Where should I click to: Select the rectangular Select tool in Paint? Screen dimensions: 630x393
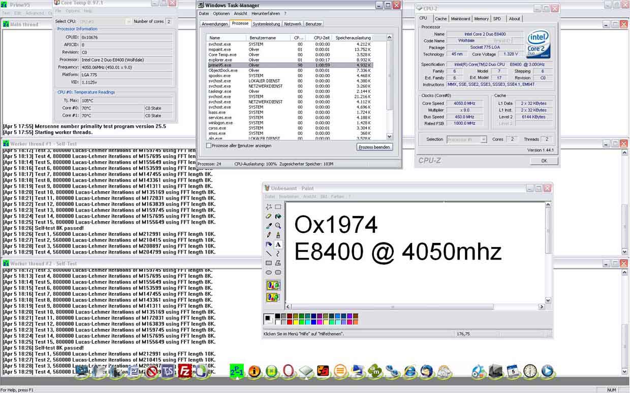[278, 207]
